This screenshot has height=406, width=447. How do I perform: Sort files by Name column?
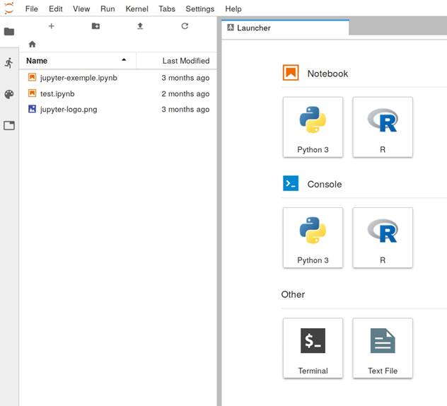pos(37,61)
